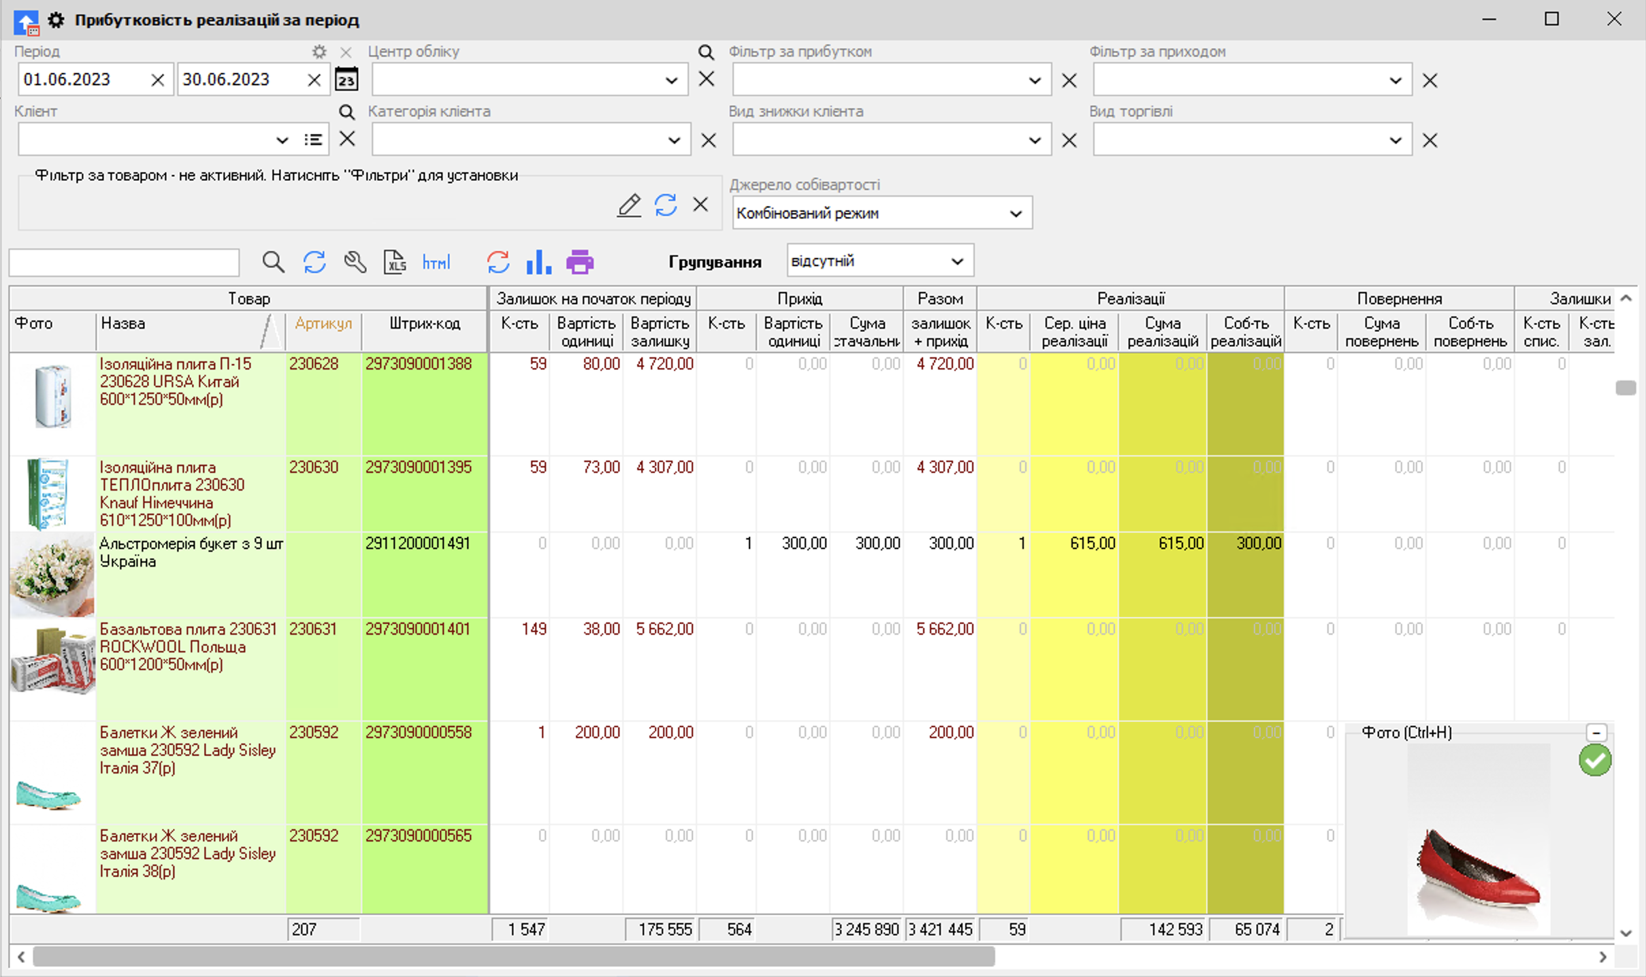Click the red recalculate refresh icon
Viewport: 1646px width, 977px height.
(x=498, y=262)
